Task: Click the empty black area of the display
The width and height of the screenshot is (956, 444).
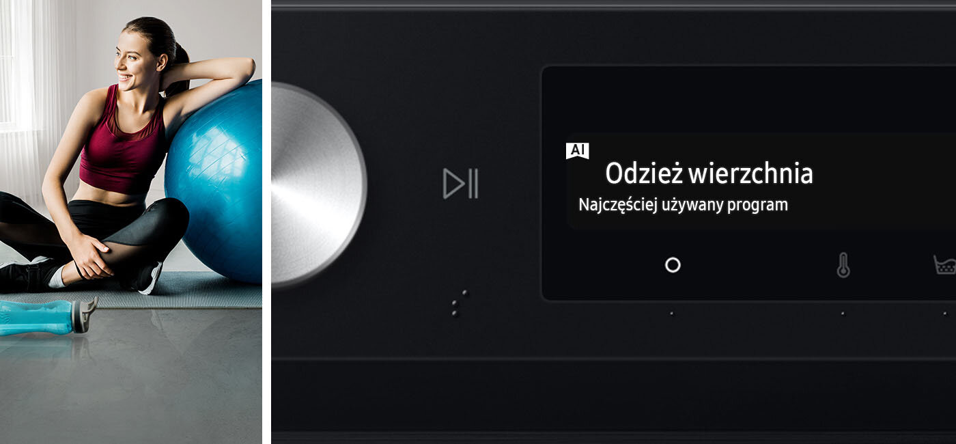Action: [751, 102]
